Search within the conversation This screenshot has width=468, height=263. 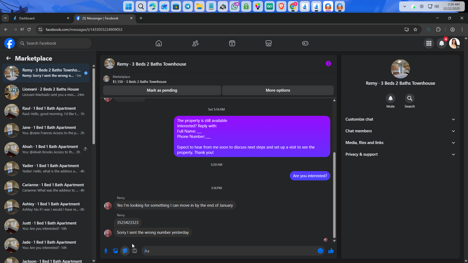coord(410,98)
